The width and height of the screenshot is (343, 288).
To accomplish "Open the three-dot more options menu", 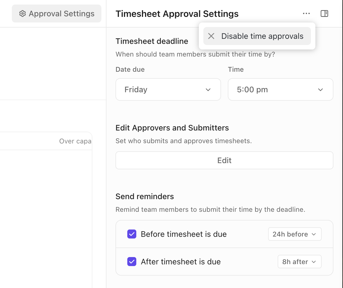I will click(306, 13).
